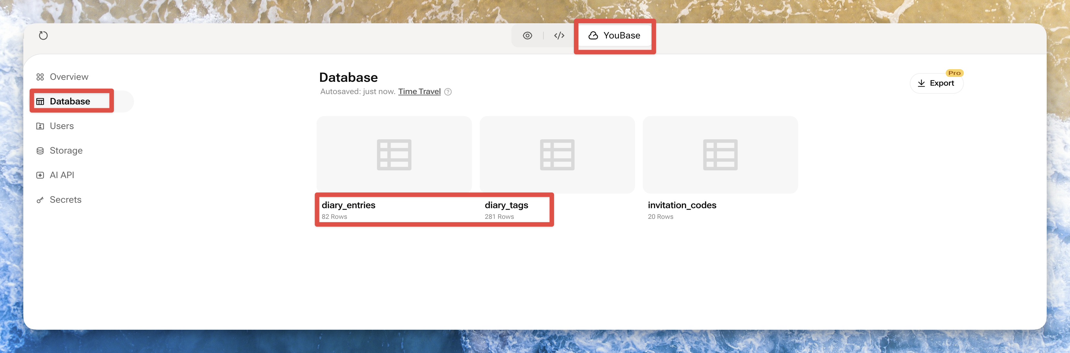Click the diary_entries table name
The width and height of the screenshot is (1070, 353).
348,205
